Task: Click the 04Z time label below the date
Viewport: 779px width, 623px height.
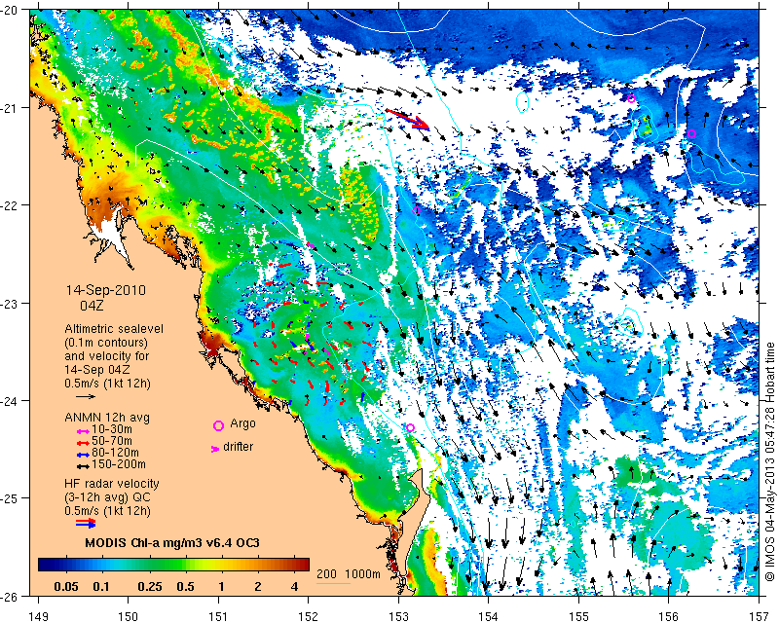Action: click(x=92, y=306)
